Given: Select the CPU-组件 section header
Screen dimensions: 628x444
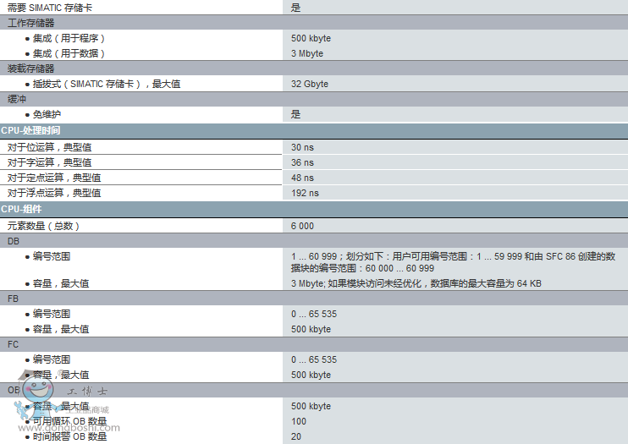Looking at the screenshot, I should click(x=22, y=209).
